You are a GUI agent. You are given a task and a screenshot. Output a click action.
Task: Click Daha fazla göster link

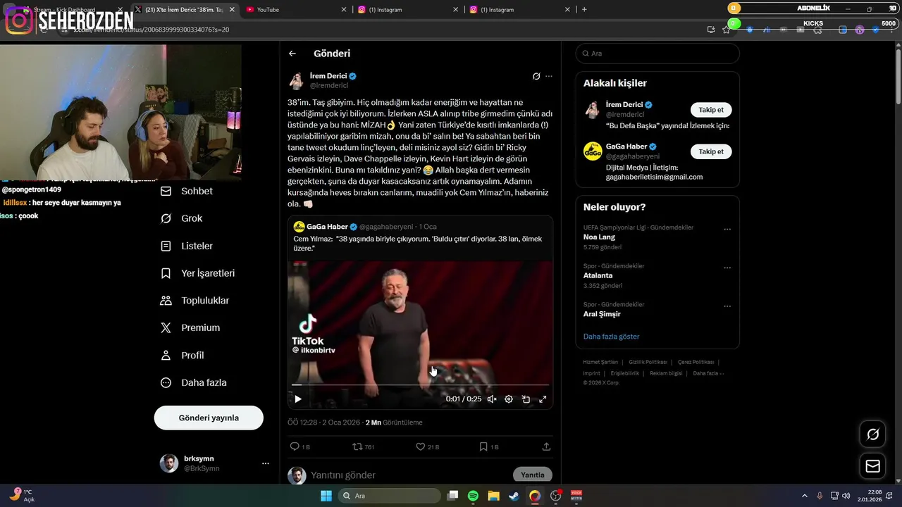point(612,337)
